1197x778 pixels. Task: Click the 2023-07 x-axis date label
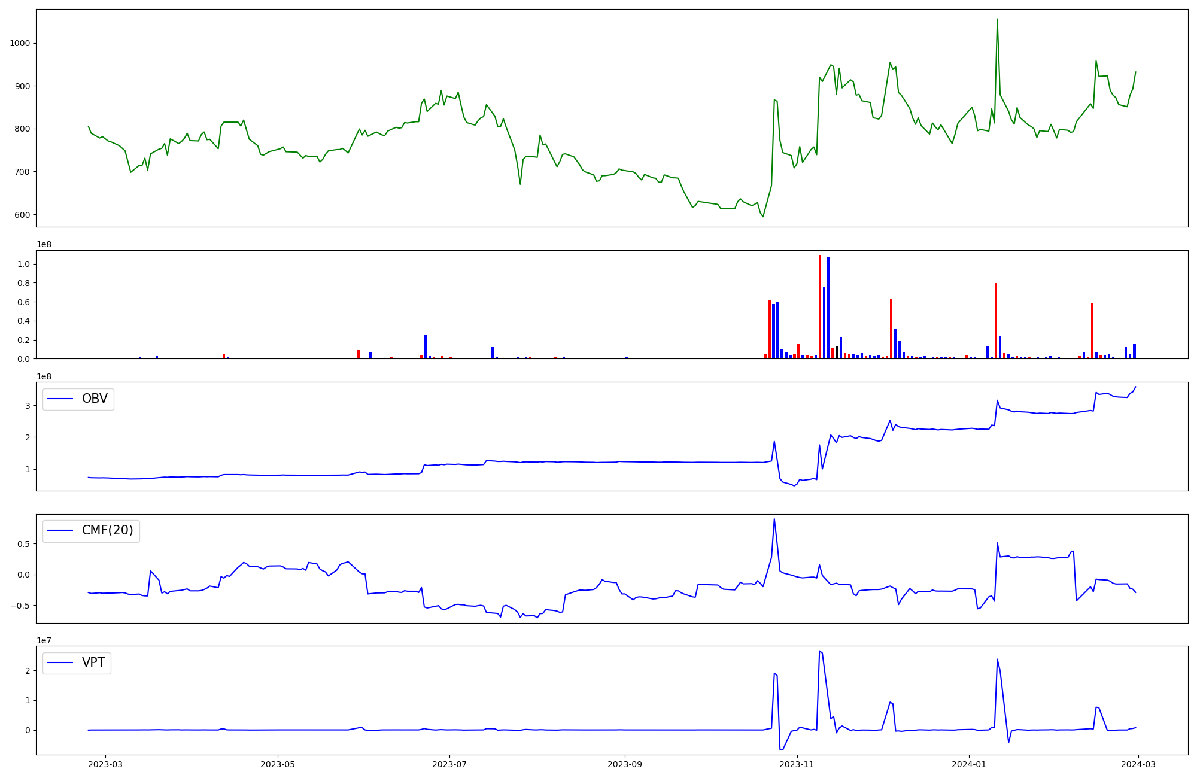(x=449, y=764)
